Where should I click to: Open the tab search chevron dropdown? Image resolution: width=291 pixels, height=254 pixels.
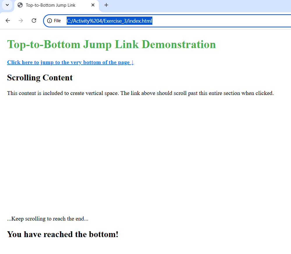[7, 5]
